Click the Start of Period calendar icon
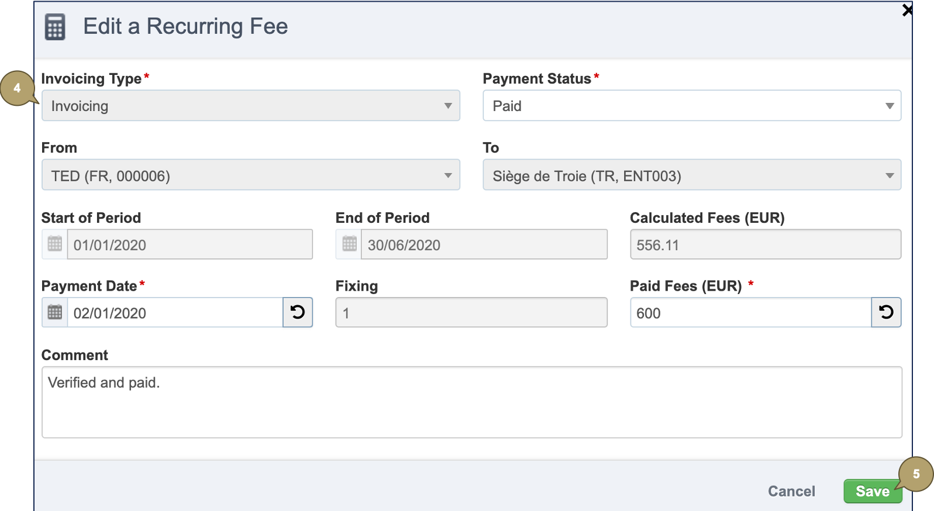 [x=55, y=244]
